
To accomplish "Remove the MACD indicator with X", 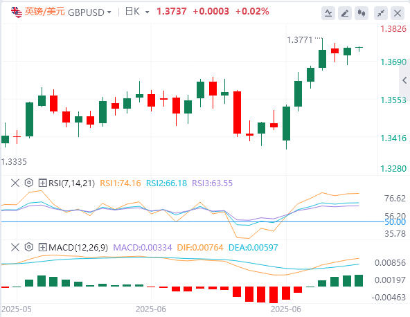I will (15, 247).
